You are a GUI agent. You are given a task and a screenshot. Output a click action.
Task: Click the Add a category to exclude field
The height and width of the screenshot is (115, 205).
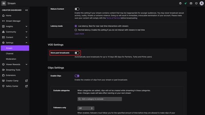pos(100,99)
